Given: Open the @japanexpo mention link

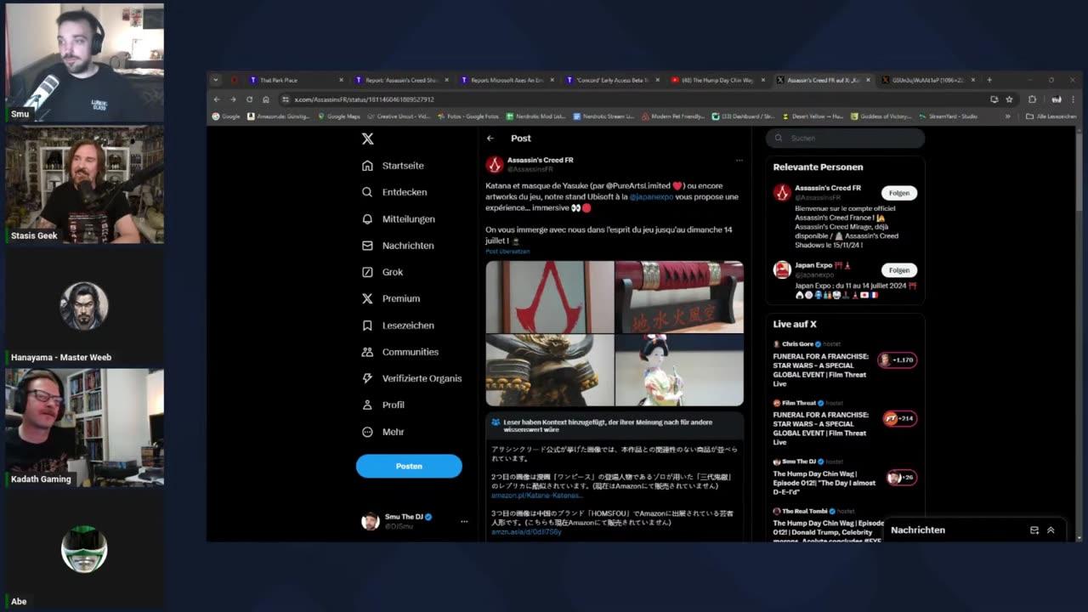Looking at the screenshot, I should 651,196.
